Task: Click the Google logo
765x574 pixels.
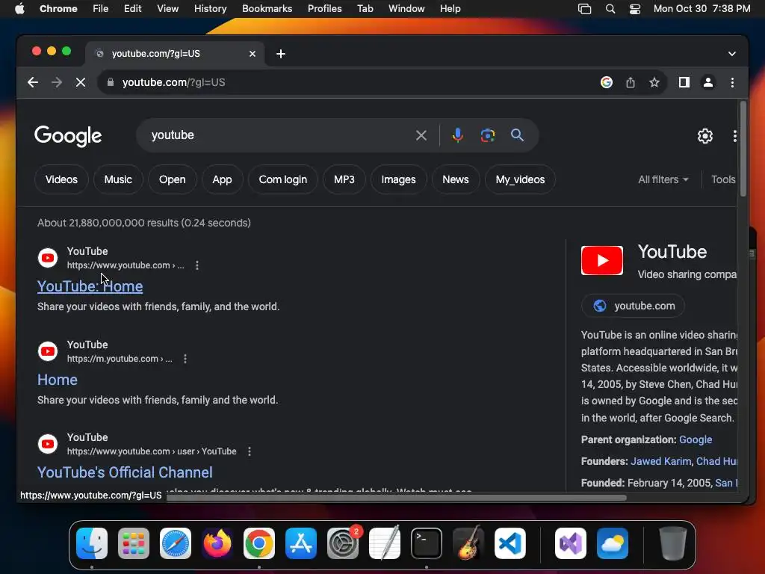Action: 68,136
